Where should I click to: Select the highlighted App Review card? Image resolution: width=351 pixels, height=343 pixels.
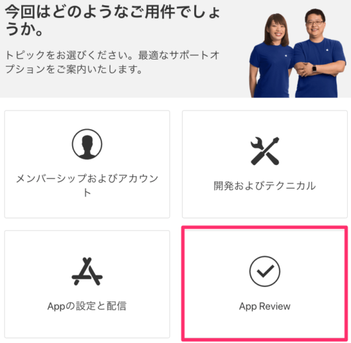pos(265,283)
